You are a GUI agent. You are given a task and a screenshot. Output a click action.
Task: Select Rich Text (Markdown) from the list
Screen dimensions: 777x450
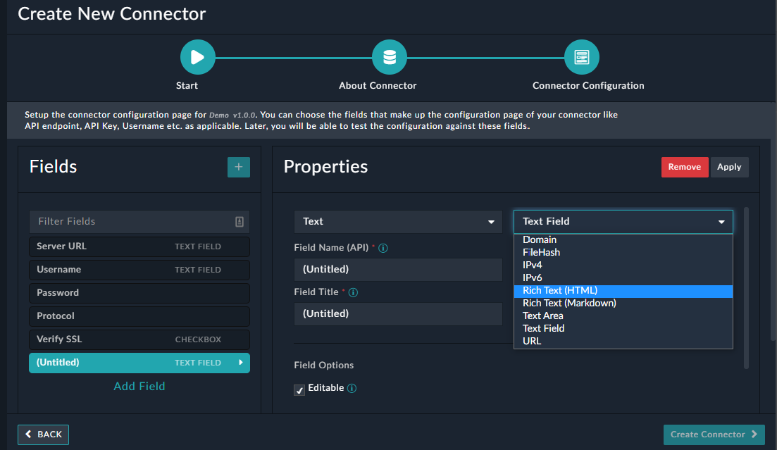(x=568, y=303)
